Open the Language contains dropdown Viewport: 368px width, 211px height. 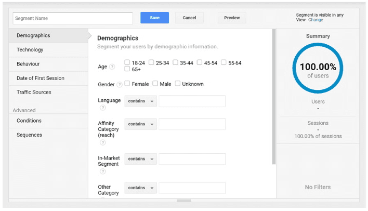[x=140, y=101]
